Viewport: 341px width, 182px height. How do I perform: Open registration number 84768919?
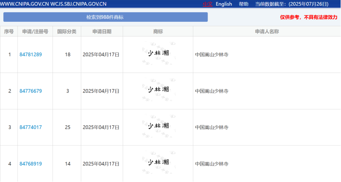point(31,164)
